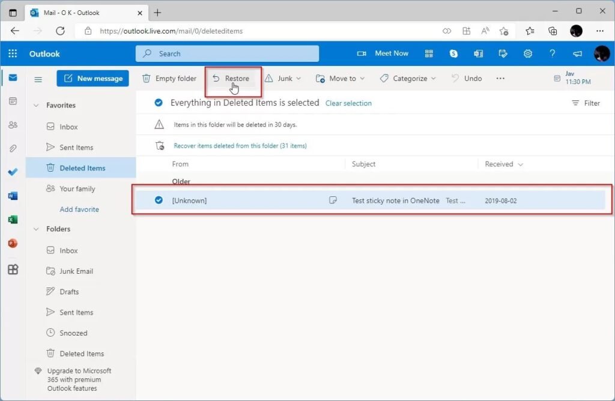Open Deleted Items under Folders

(x=81, y=354)
